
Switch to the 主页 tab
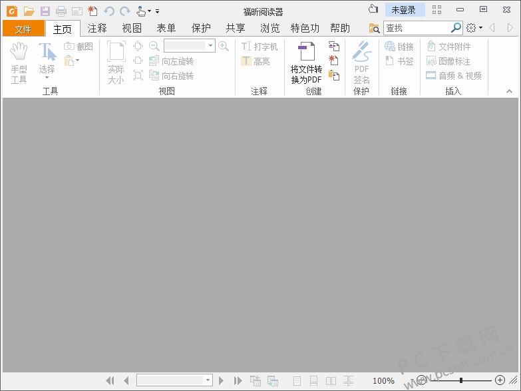[x=63, y=29]
